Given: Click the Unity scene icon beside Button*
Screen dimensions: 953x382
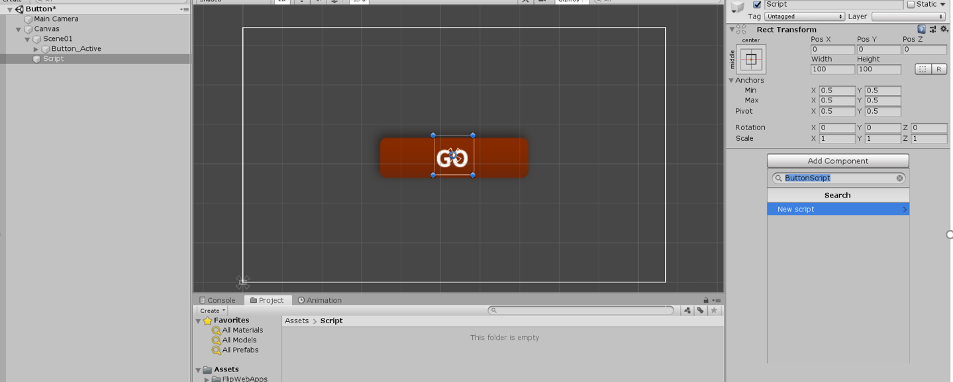Looking at the screenshot, I should coord(19,9).
